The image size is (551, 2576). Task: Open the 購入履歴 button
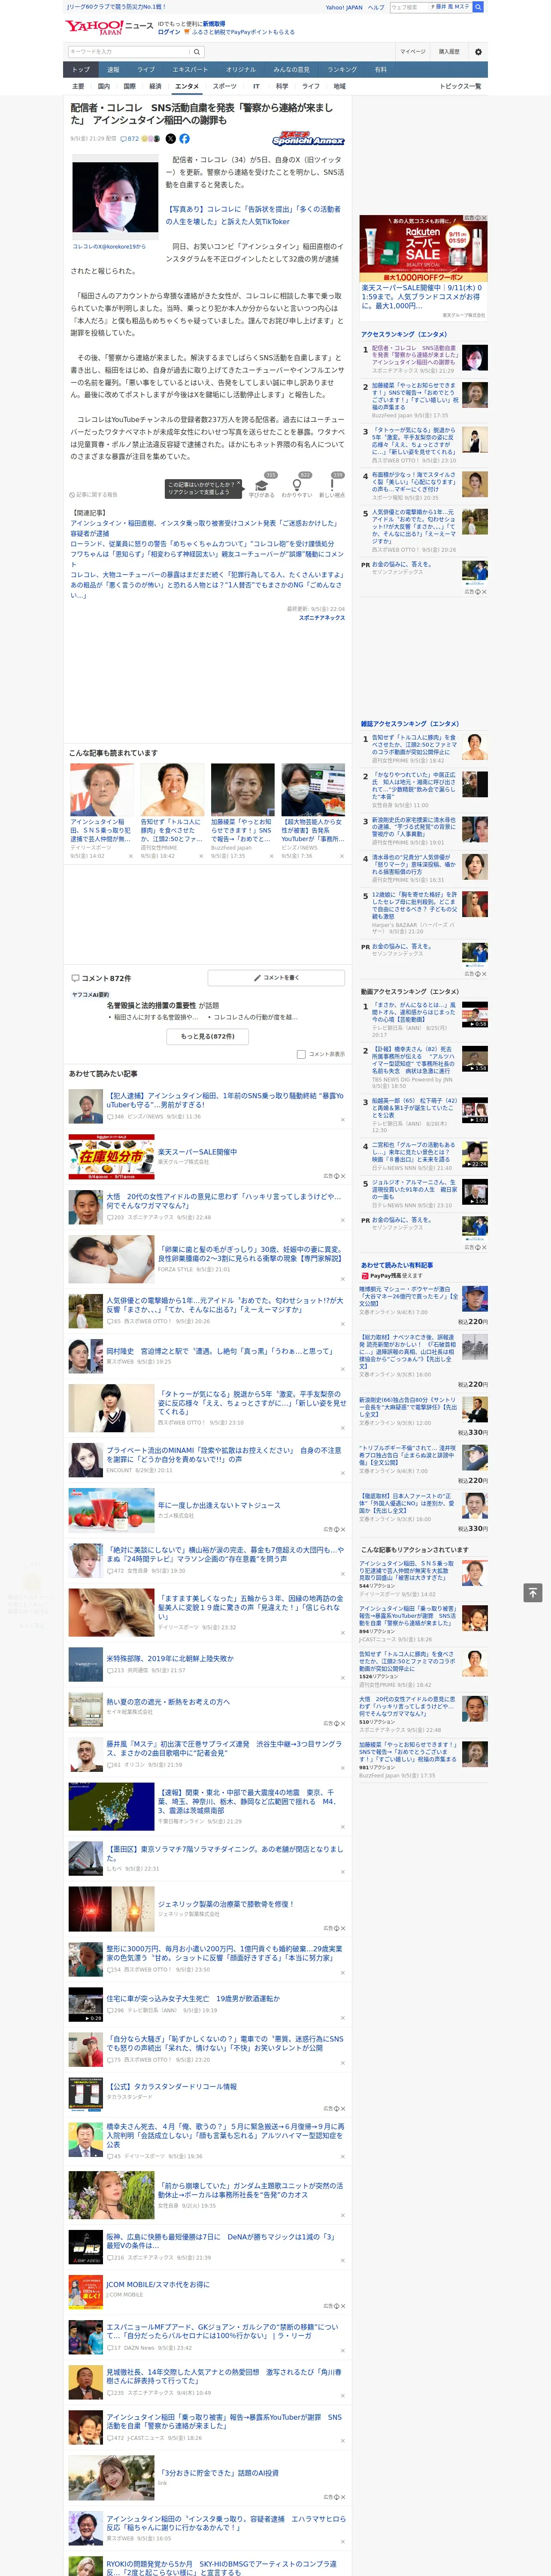[449, 51]
